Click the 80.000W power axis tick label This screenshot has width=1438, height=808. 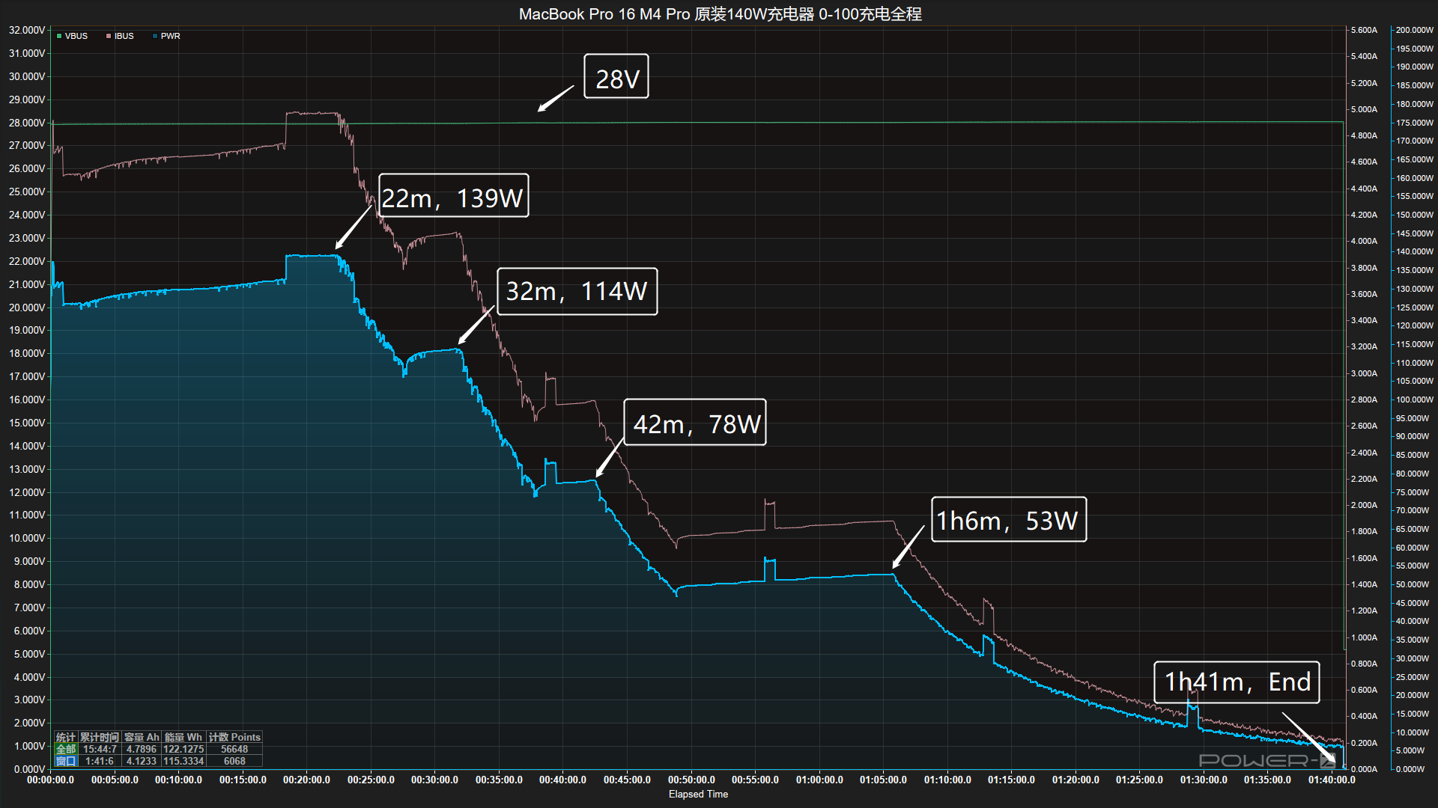point(1414,474)
